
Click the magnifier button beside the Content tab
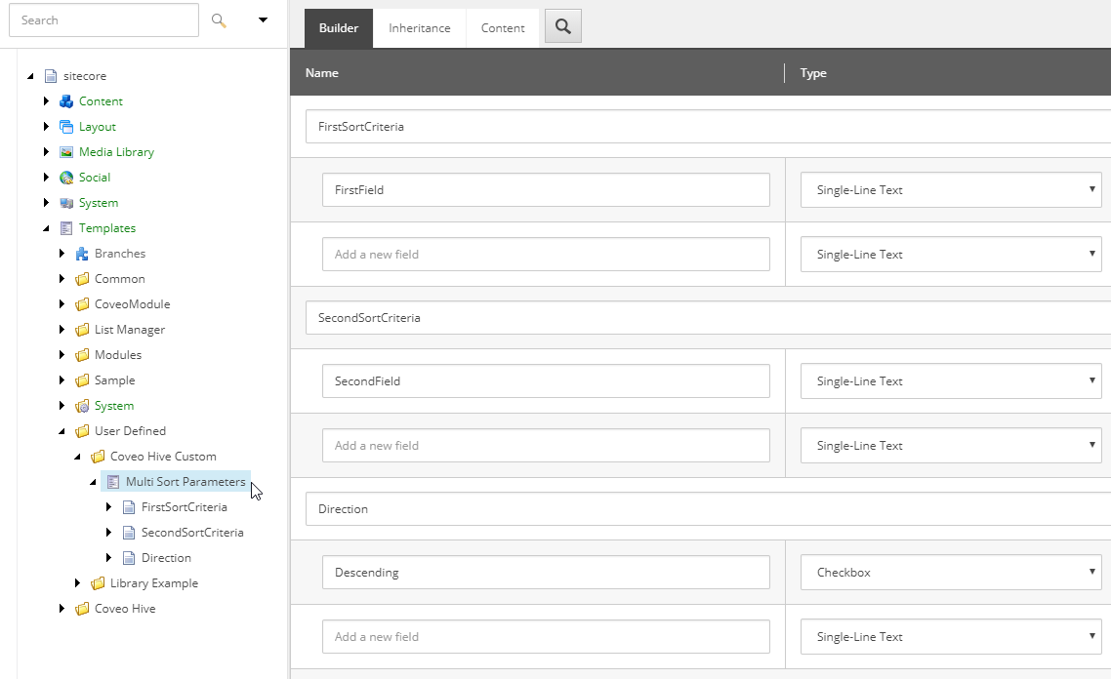562,27
